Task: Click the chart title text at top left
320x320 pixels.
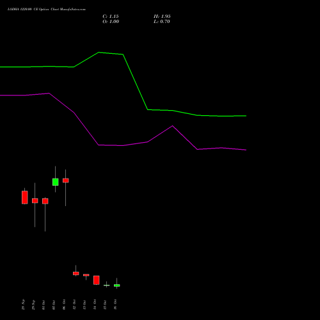Action: [x=47, y=10]
